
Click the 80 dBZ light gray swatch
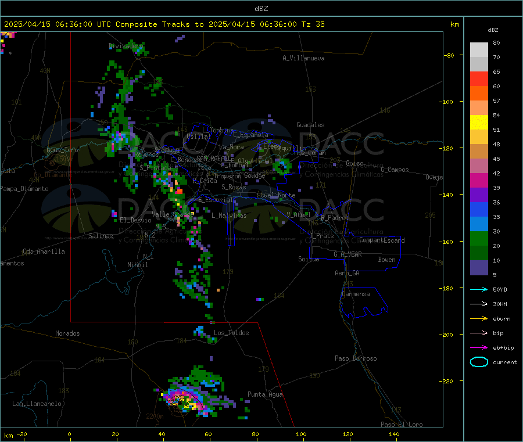tap(479, 50)
